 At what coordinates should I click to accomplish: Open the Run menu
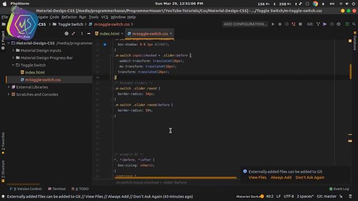click(83, 17)
